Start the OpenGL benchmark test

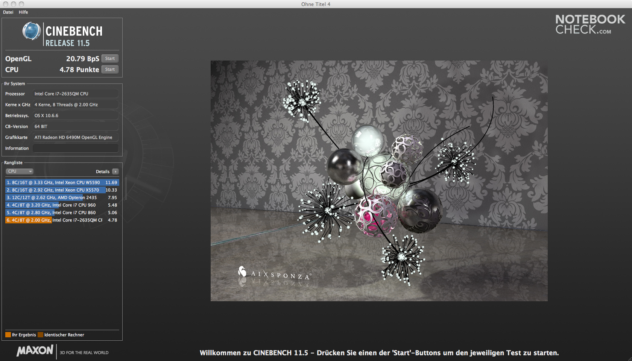[x=110, y=58]
